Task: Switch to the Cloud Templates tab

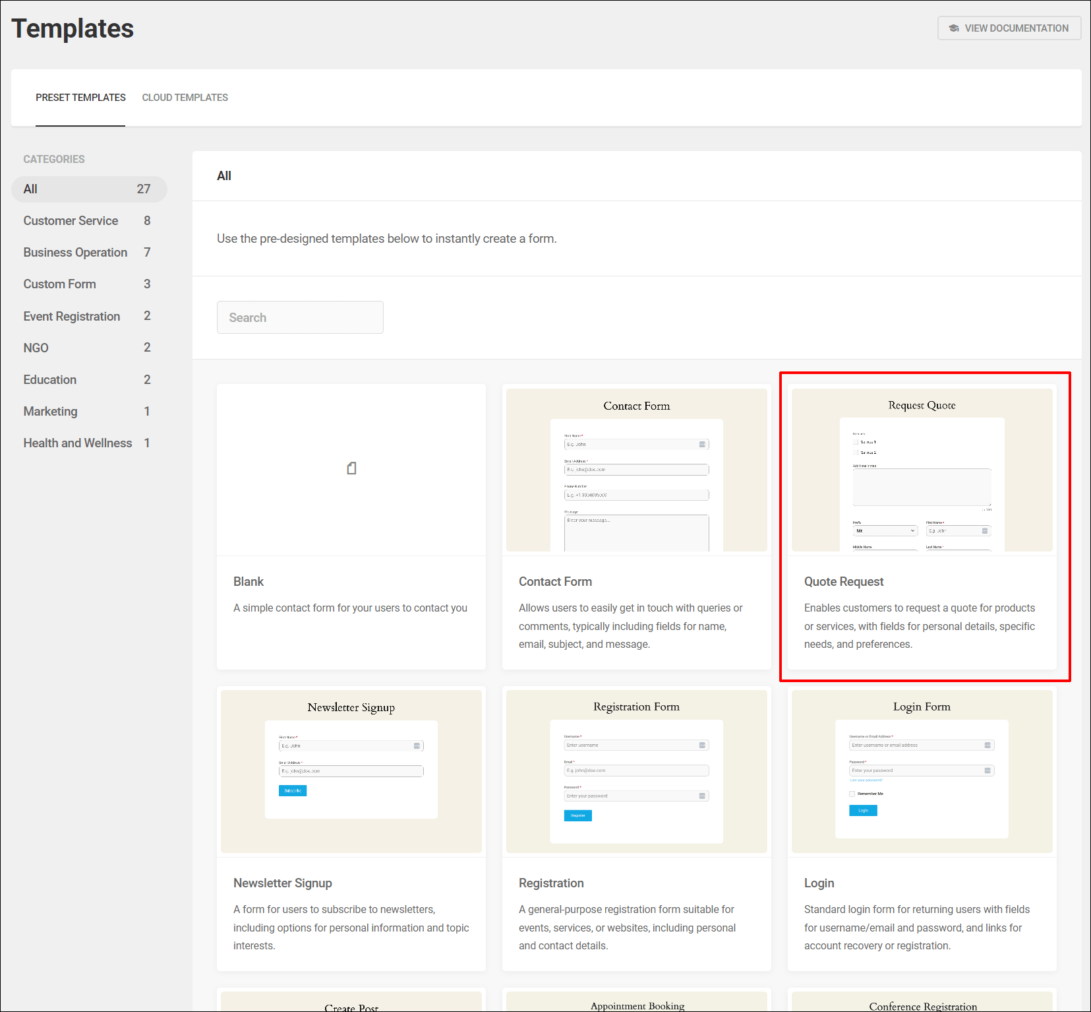Action: pos(185,98)
